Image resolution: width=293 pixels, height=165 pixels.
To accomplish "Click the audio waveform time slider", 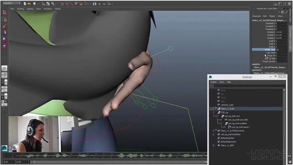I will (x=105, y=155).
